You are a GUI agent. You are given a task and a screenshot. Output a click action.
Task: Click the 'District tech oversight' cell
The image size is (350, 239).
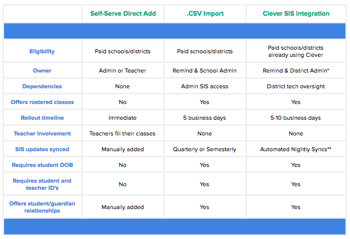(x=296, y=86)
